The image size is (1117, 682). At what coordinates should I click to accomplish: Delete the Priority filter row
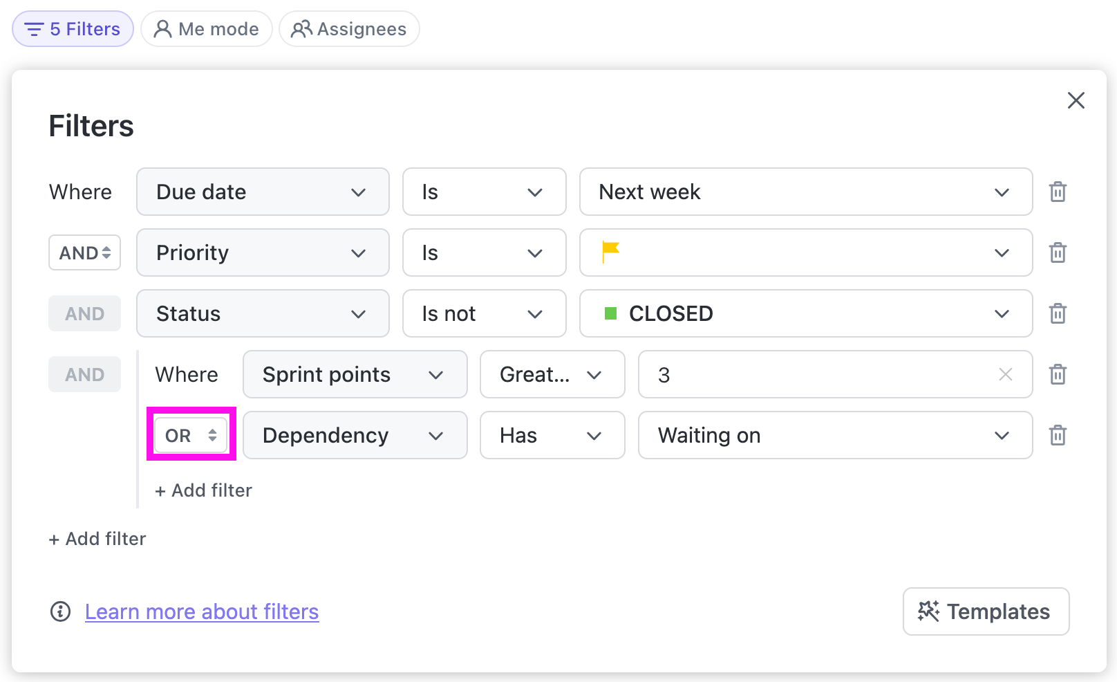[1058, 252]
